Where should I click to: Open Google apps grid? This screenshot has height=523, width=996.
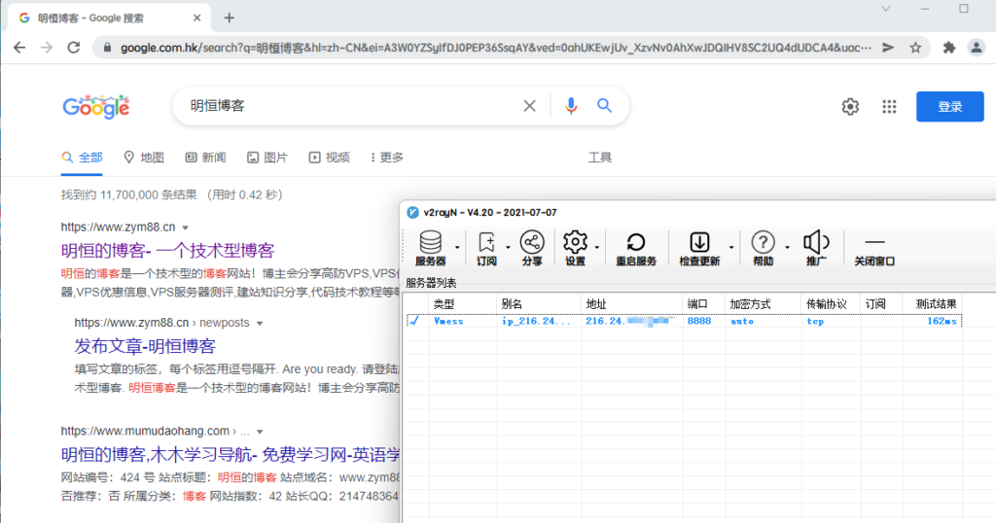click(889, 107)
